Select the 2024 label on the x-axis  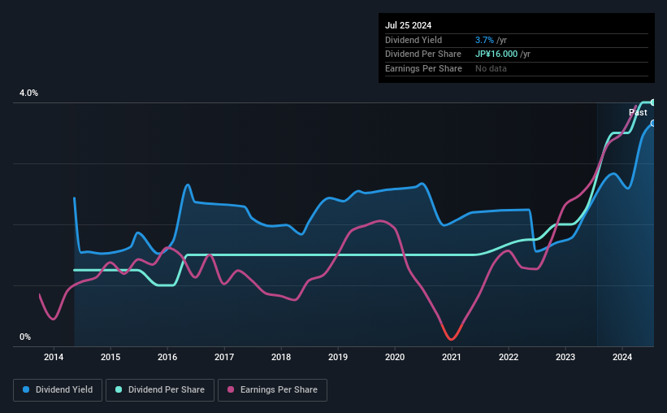coord(622,357)
